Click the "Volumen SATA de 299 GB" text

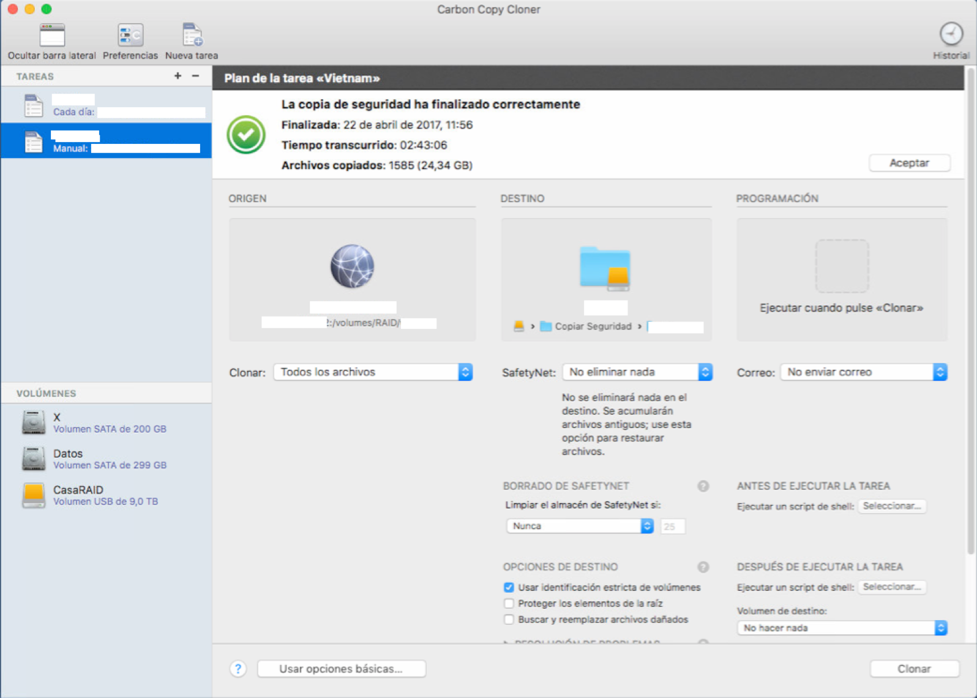(x=110, y=465)
